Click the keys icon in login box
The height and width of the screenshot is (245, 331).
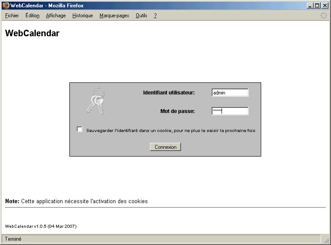coord(96,102)
